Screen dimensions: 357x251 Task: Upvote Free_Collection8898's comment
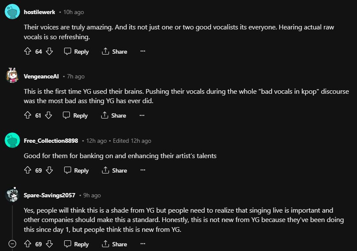[x=28, y=170]
